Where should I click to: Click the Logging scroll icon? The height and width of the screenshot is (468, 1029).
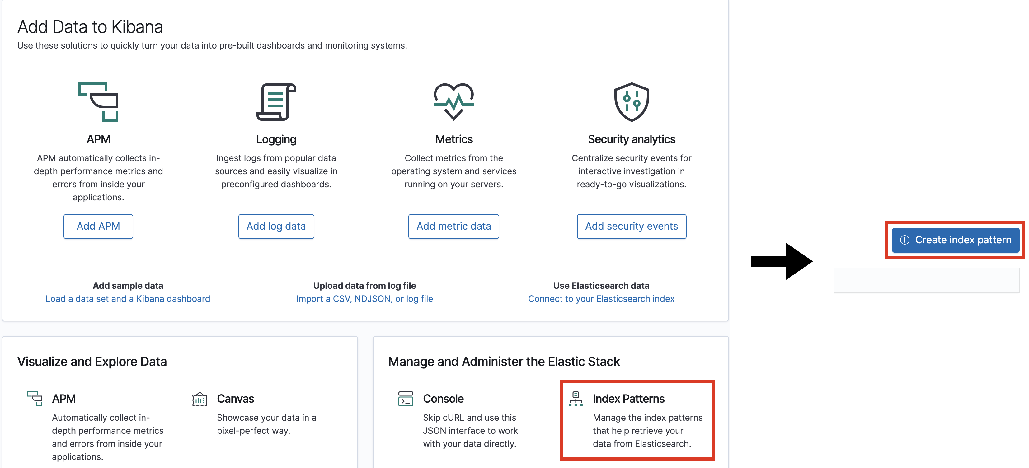pos(276,102)
